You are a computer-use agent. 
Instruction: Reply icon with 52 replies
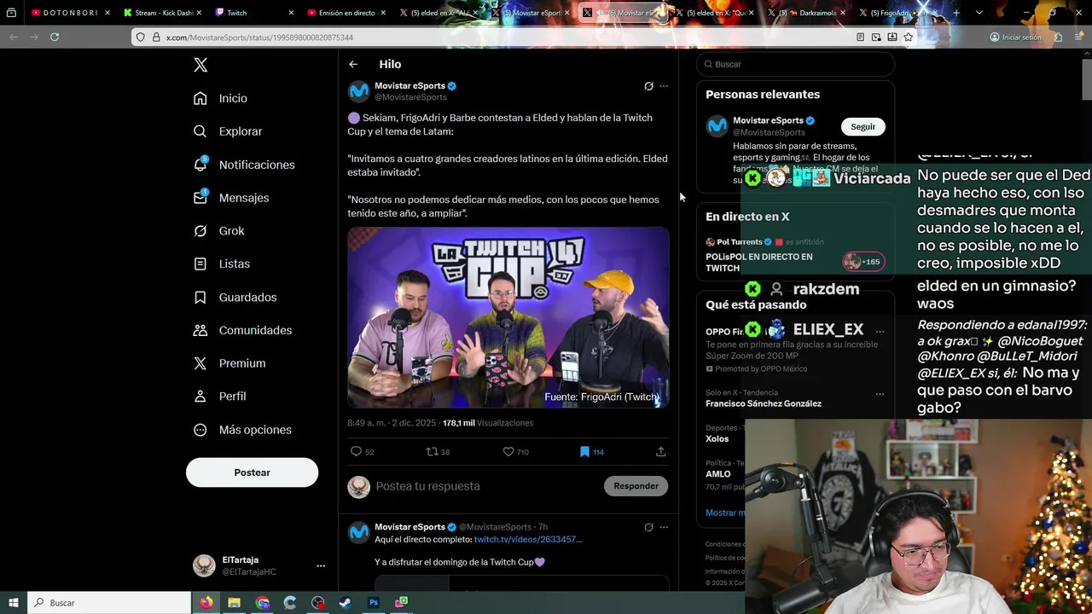pos(357,452)
